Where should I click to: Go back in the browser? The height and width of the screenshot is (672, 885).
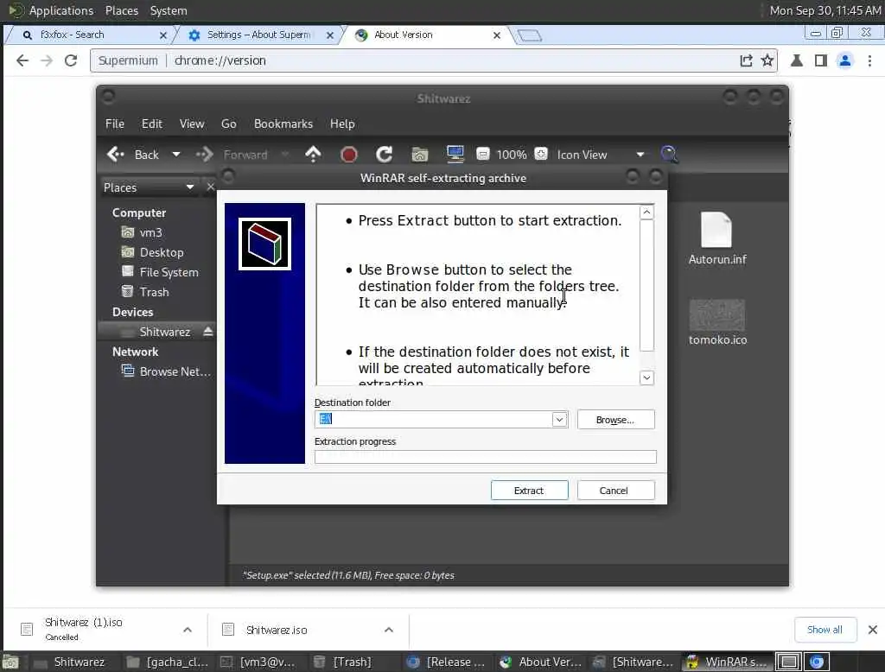coord(22,60)
